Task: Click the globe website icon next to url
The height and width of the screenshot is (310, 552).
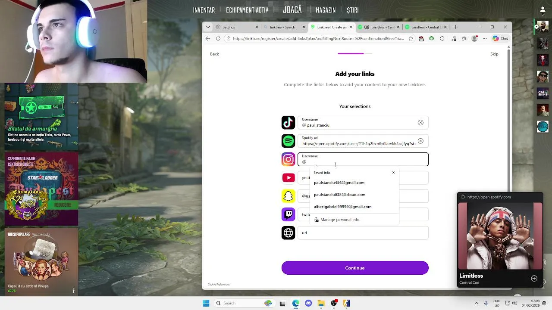Action: tap(289, 233)
